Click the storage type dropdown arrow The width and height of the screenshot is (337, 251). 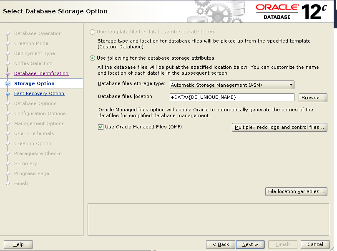(x=291, y=85)
